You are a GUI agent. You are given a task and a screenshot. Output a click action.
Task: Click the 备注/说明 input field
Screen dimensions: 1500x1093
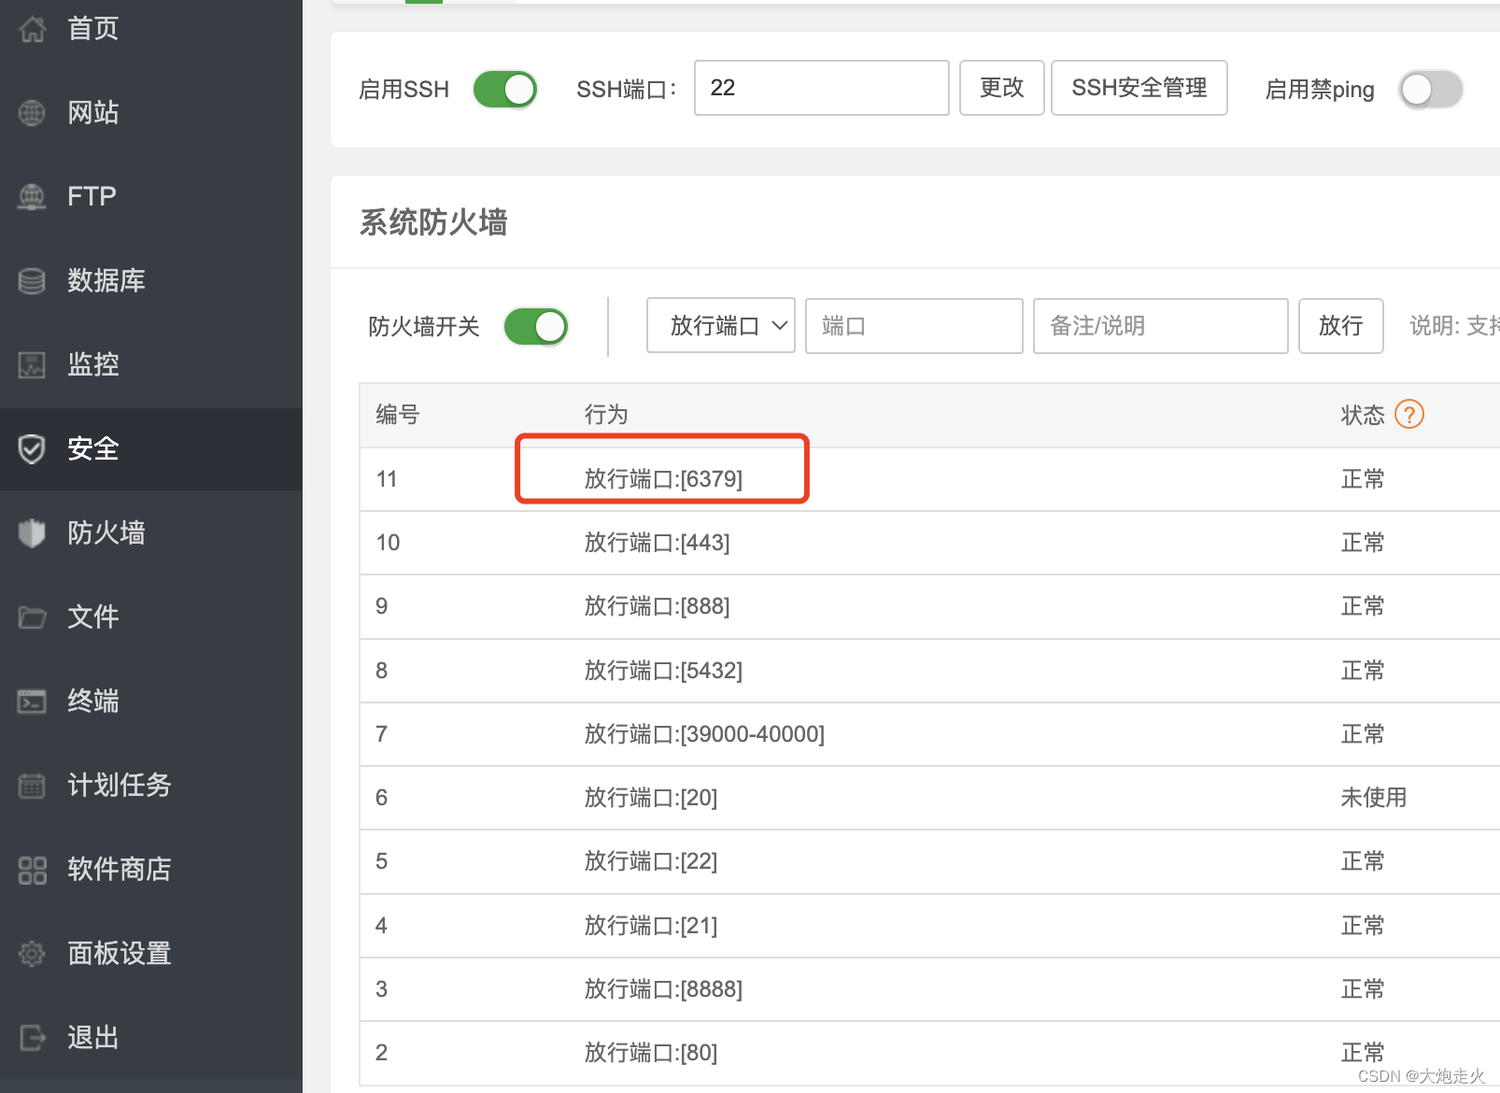tap(1161, 326)
